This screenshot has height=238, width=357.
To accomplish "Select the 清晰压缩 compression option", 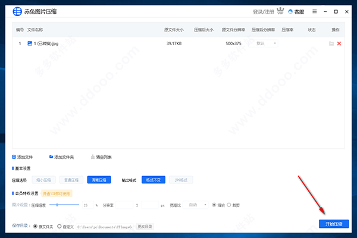I will 99,180.
